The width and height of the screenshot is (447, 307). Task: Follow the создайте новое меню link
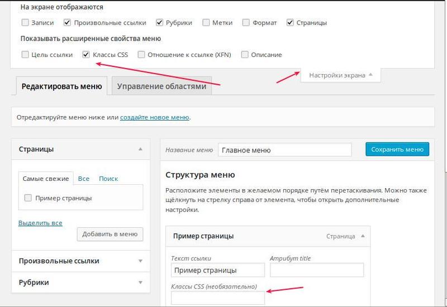coord(154,118)
